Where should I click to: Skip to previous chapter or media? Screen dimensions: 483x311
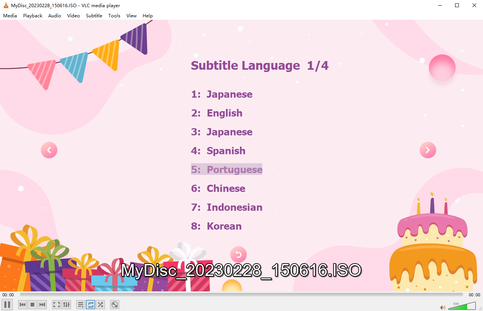(x=23, y=305)
